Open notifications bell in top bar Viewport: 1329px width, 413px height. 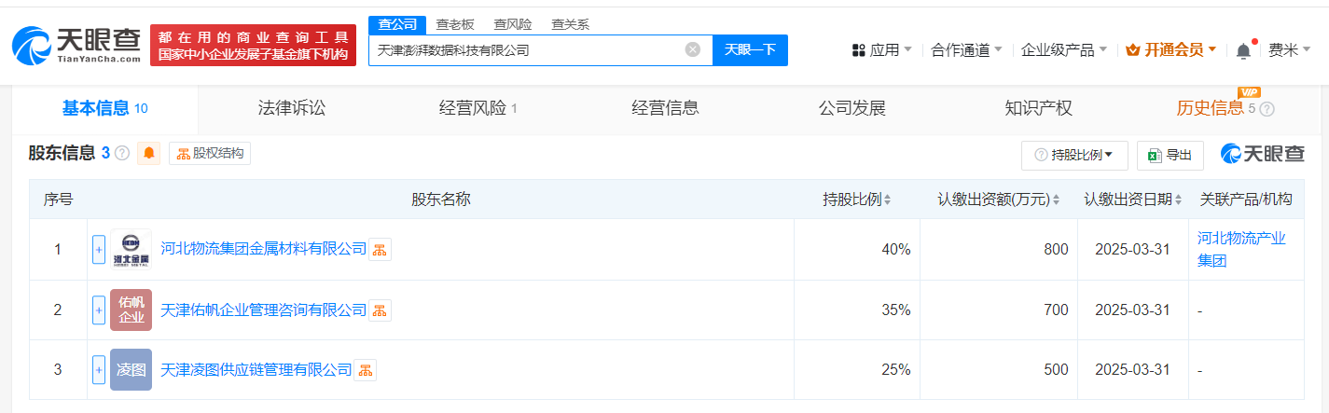coord(1243,50)
